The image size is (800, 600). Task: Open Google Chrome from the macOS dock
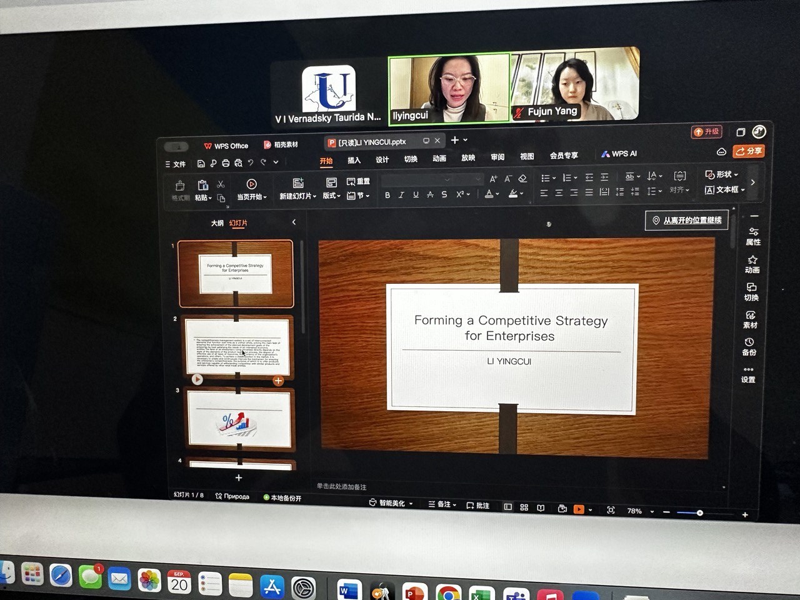coord(447,592)
